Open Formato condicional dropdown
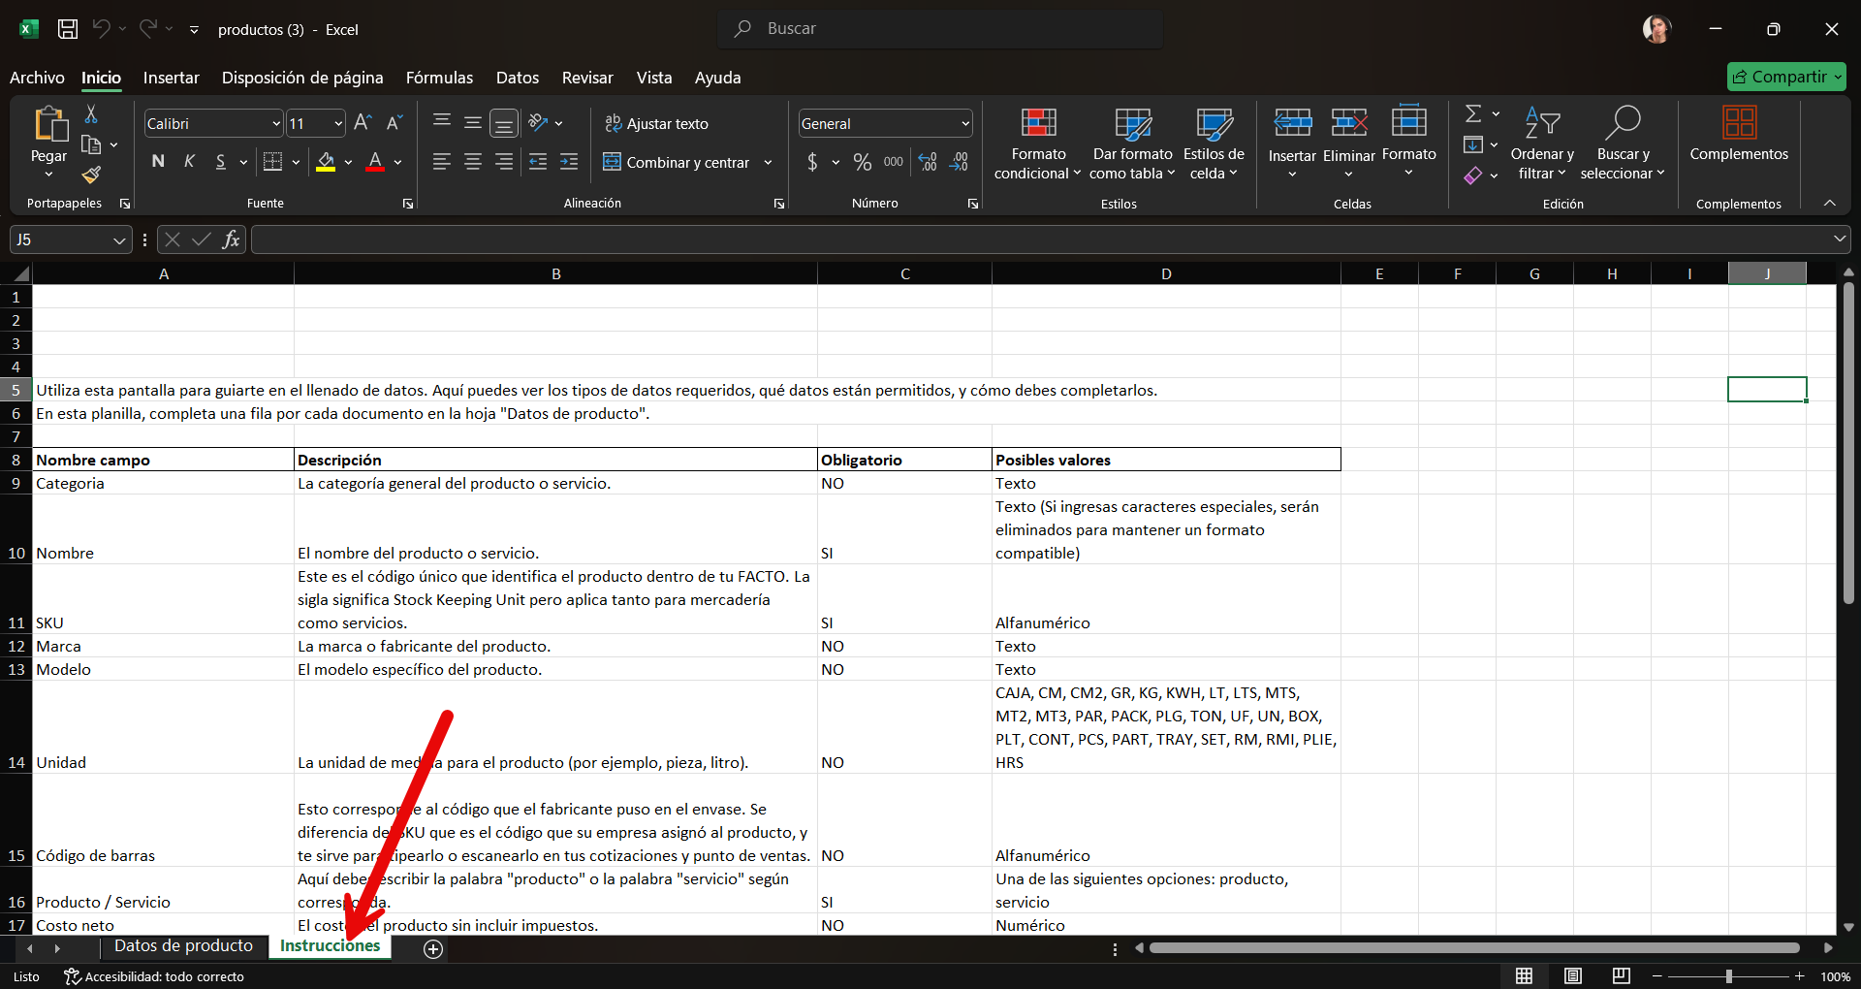The height and width of the screenshot is (989, 1861). tap(1037, 144)
